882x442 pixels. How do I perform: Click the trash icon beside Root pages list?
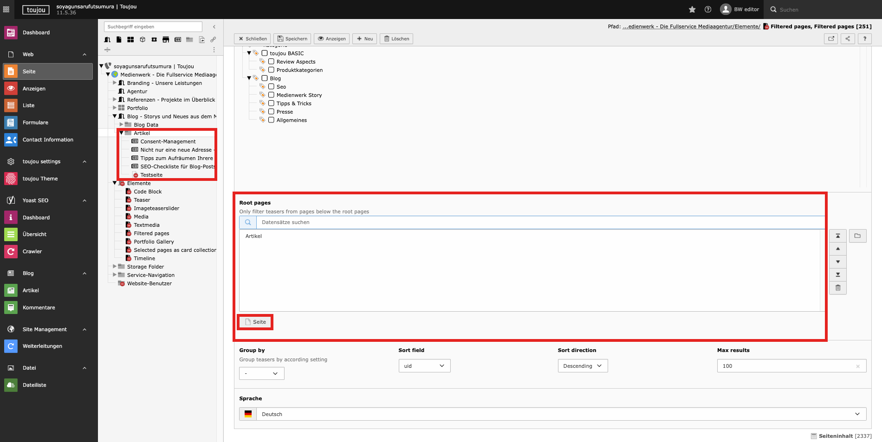(838, 288)
